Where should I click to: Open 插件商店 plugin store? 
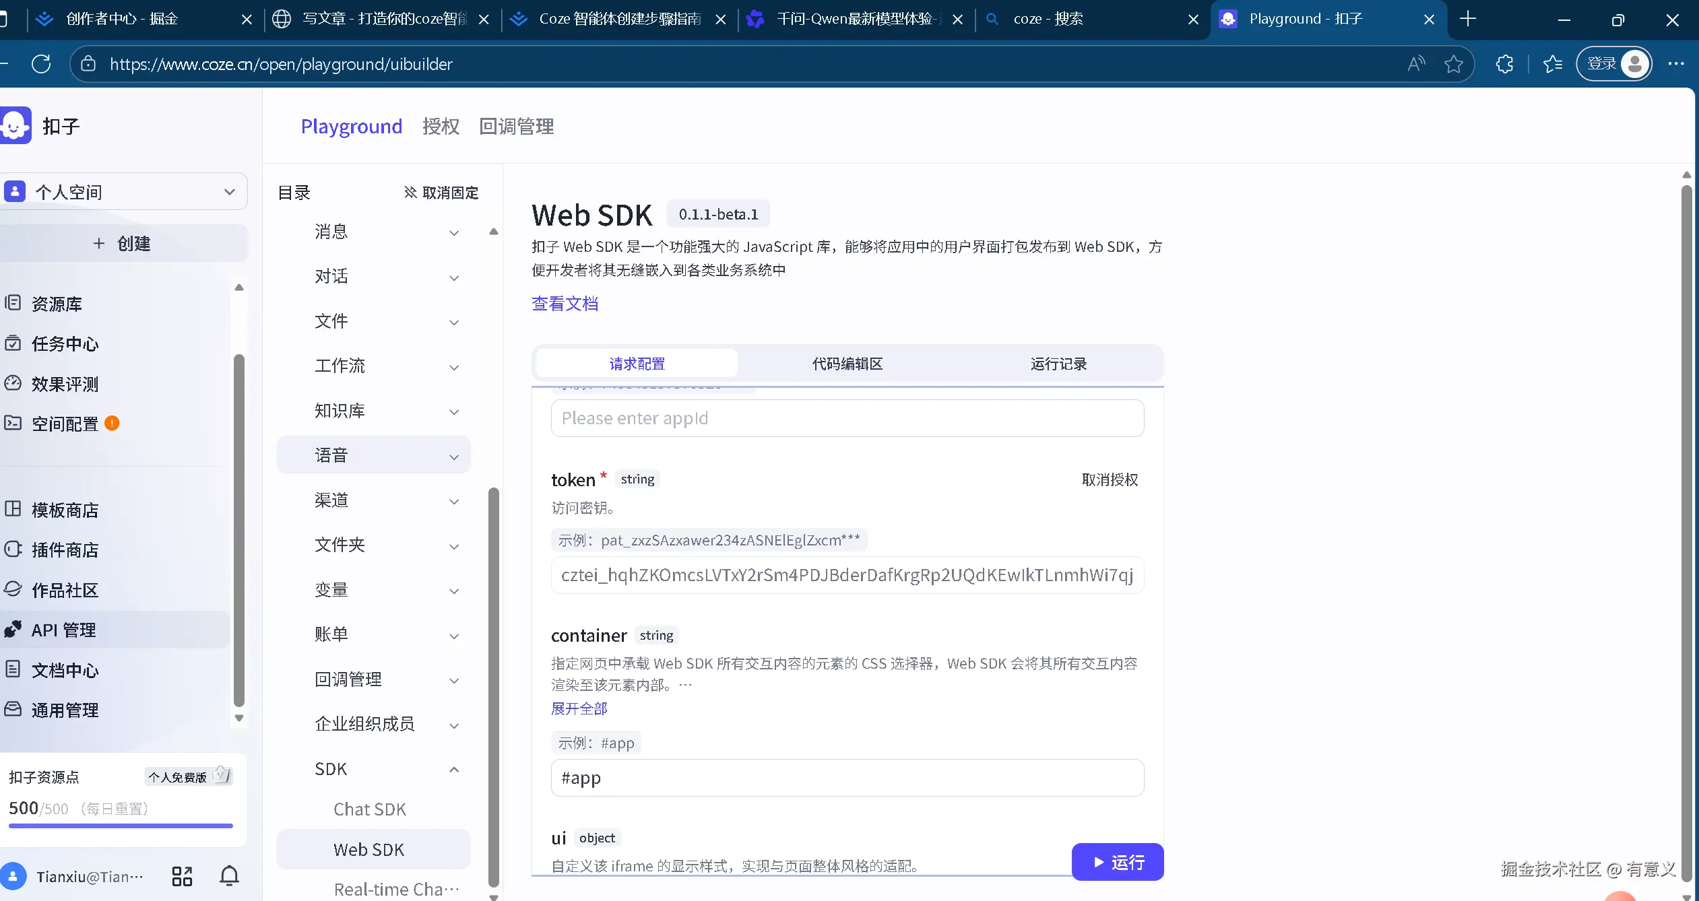click(65, 550)
